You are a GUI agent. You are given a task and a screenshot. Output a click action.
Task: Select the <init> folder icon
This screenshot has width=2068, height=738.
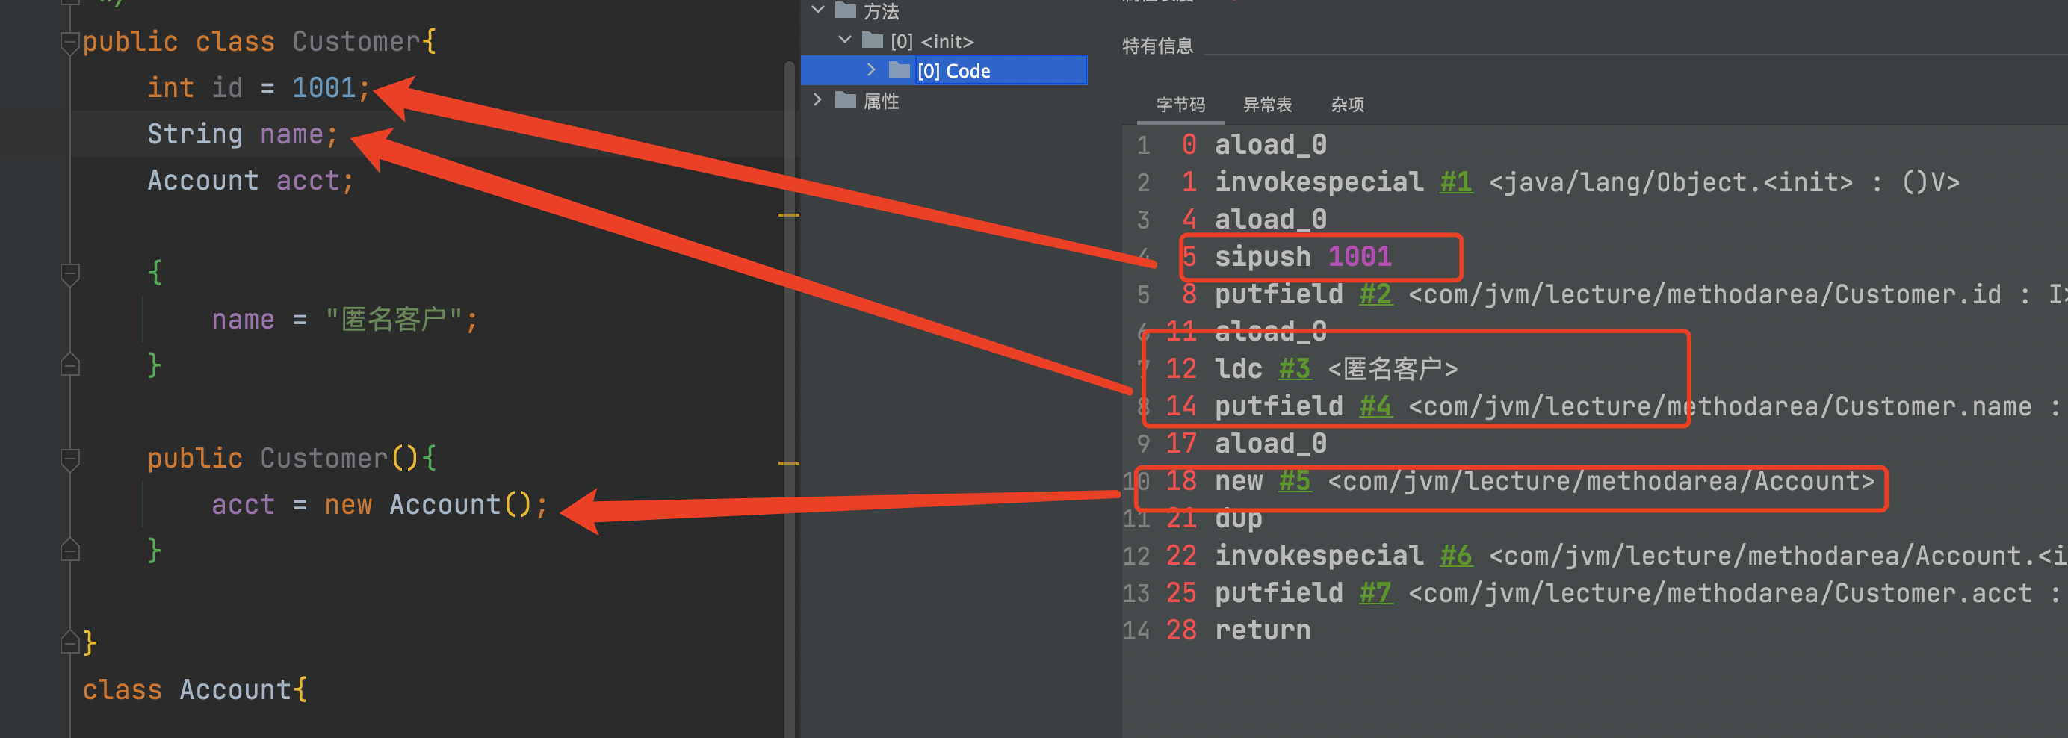pos(873,40)
